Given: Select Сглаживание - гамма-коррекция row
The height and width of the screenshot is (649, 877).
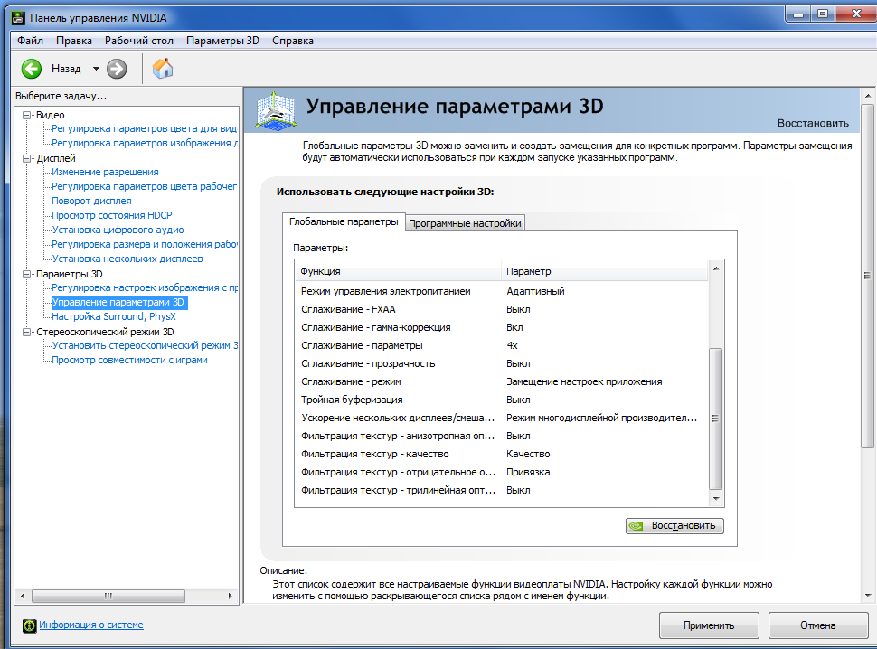Looking at the screenshot, I should pyautogui.click(x=502, y=327).
